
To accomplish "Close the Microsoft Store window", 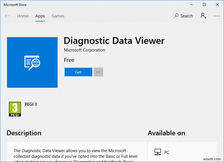I will pyautogui.click(x=217, y=4).
